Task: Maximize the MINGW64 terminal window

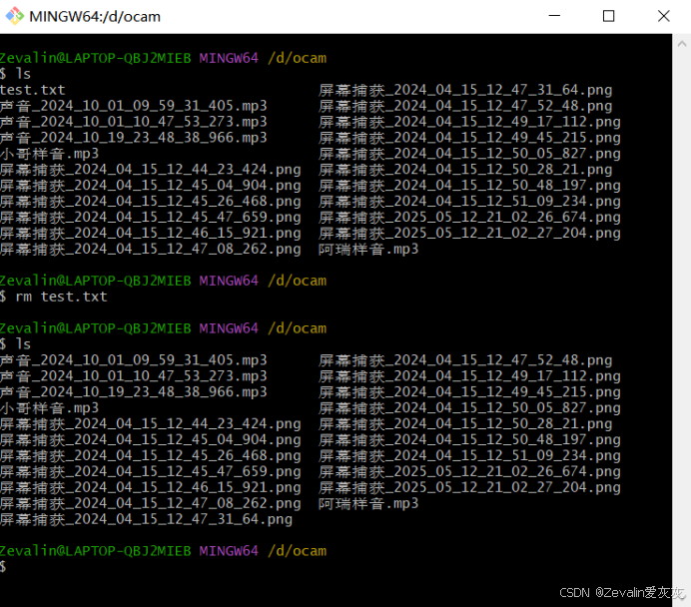Action: coord(608,16)
